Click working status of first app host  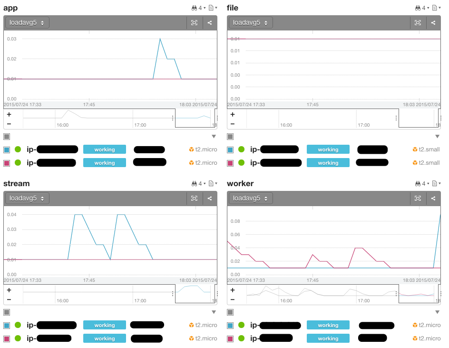tap(105, 149)
